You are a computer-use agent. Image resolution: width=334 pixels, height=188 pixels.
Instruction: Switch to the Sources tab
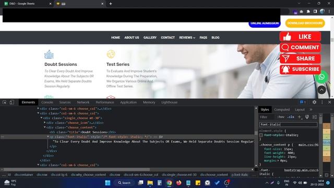click(65, 102)
